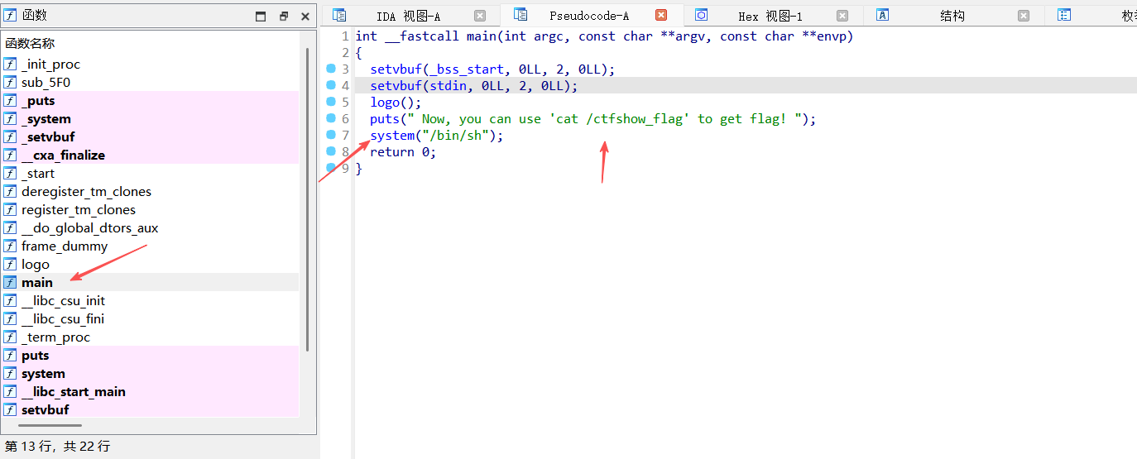
Task: Close the 结构 tab
Action: coord(1024,16)
